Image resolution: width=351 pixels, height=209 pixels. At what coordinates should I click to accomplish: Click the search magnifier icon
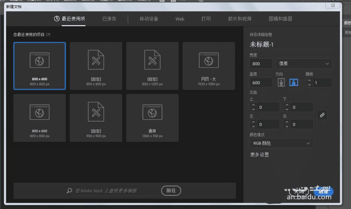69,191
